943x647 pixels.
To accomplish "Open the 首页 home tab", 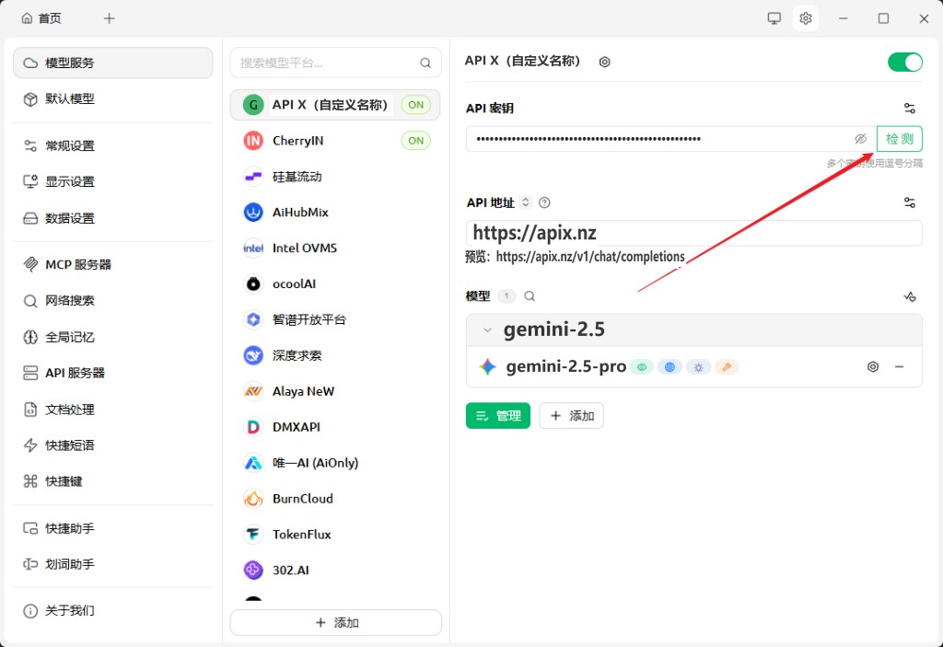I will 41,18.
